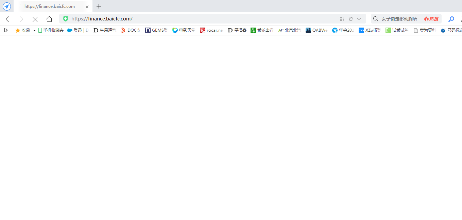Click the blue search button icon
The image size is (462, 220).
(x=451, y=19)
